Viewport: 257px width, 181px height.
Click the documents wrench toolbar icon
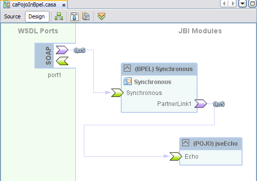pos(86,16)
